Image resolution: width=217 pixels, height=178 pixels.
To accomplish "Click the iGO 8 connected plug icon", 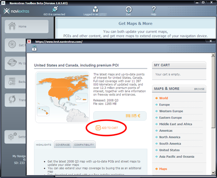I will 55,9.
